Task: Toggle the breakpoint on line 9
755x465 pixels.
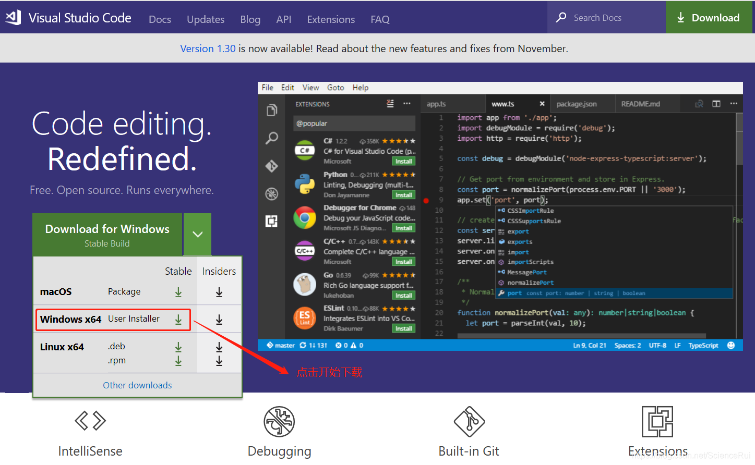Action: tap(426, 200)
